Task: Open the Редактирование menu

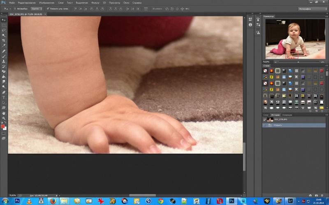Action: pos(27,3)
